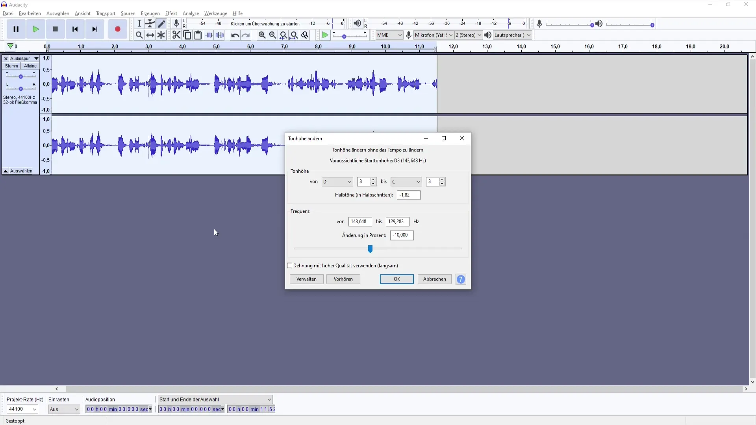Enable high quality stretching checkbox
The image size is (756, 425).
click(290, 266)
